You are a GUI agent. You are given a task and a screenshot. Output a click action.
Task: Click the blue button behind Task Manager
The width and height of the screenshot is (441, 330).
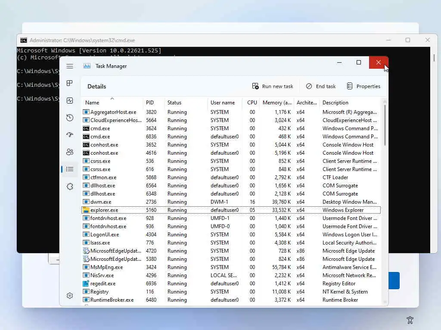coord(394,280)
